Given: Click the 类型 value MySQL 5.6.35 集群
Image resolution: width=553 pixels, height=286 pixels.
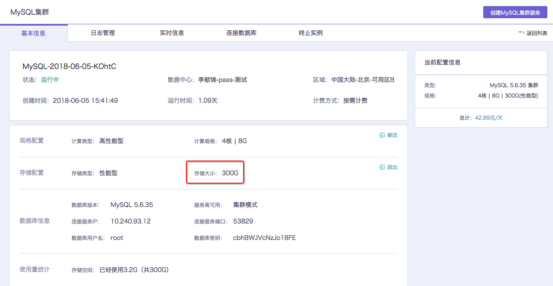Looking at the screenshot, I should point(514,85).
